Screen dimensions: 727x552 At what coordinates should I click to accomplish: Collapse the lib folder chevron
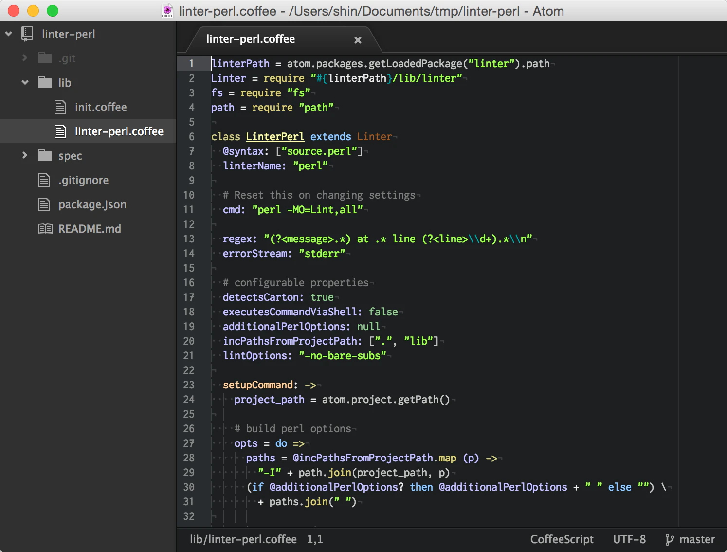click(25, 83)
